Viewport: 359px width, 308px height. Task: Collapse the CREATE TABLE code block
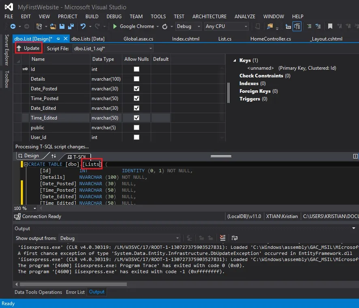(26, 164)
